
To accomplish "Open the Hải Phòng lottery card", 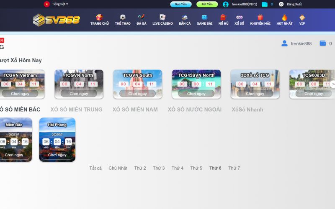I will coord(57,140).
